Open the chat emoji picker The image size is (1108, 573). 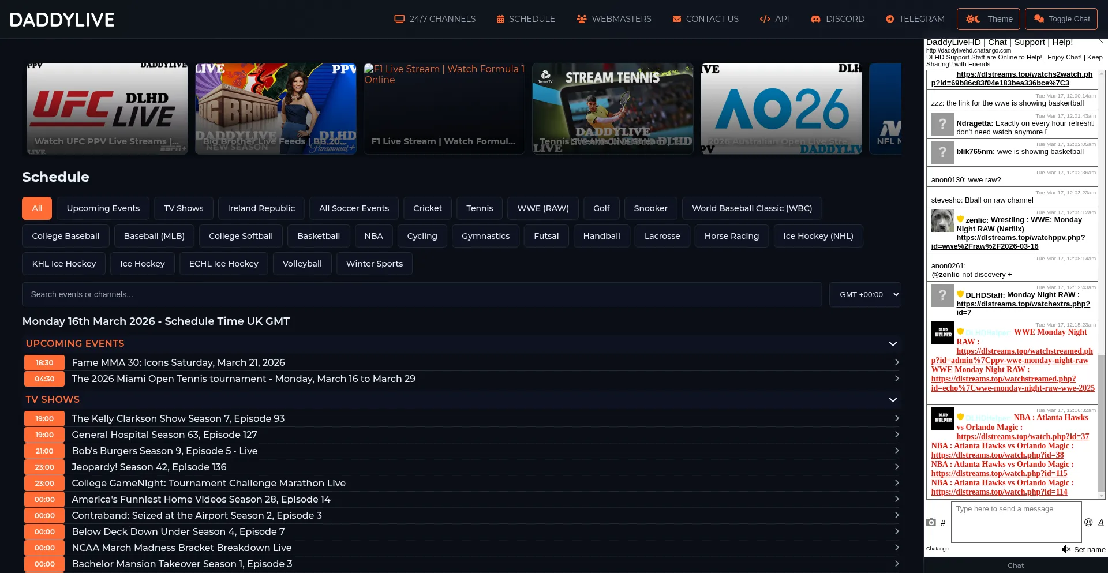(x=1088, y=522)
